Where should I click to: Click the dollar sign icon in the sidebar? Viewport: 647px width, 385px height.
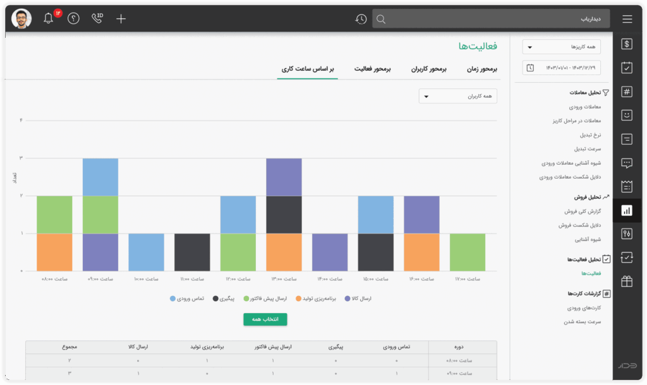point(627,44)
